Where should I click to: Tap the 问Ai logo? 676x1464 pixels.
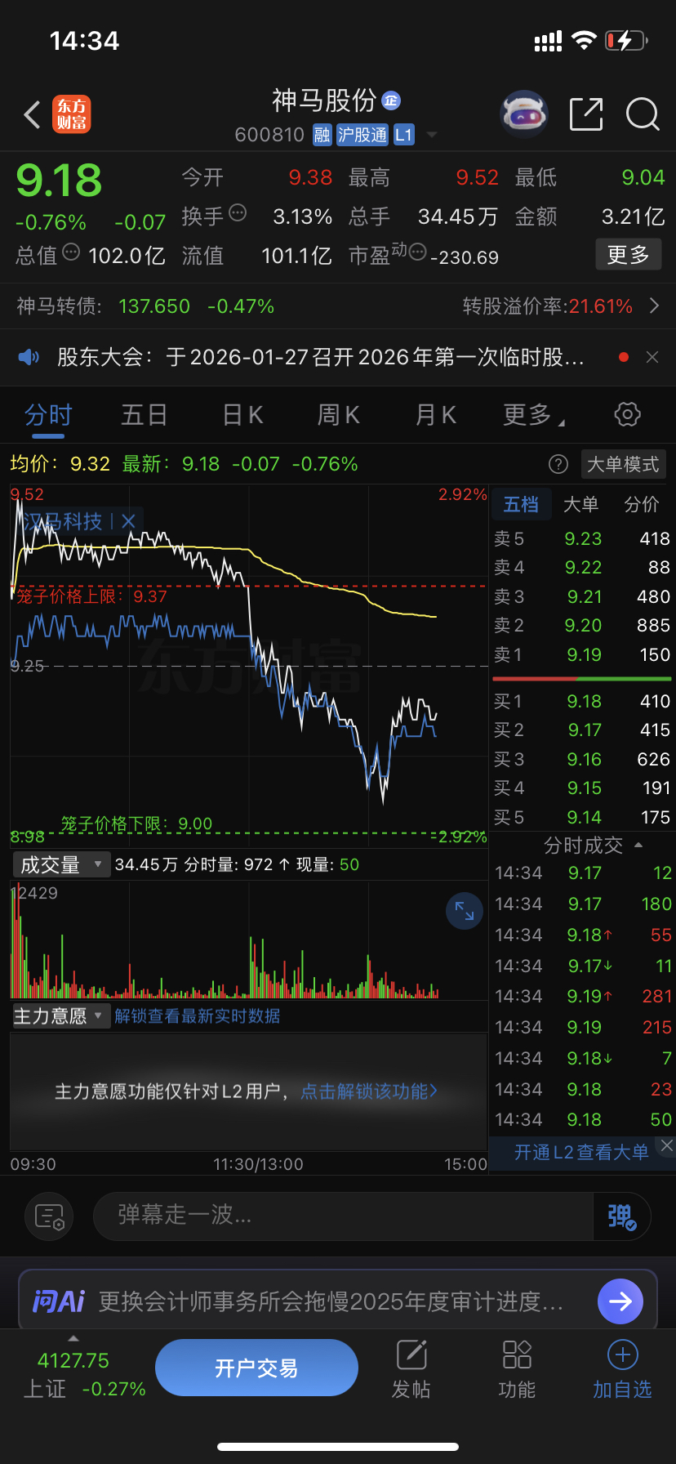pos(59,1301)
